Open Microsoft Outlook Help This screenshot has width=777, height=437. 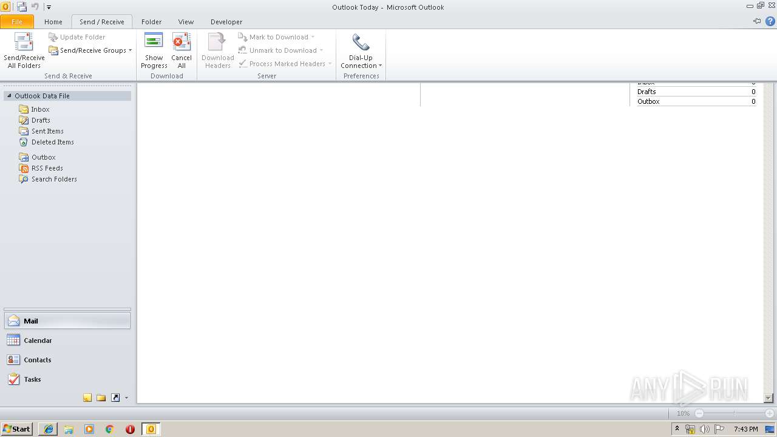tap(770, 21)
